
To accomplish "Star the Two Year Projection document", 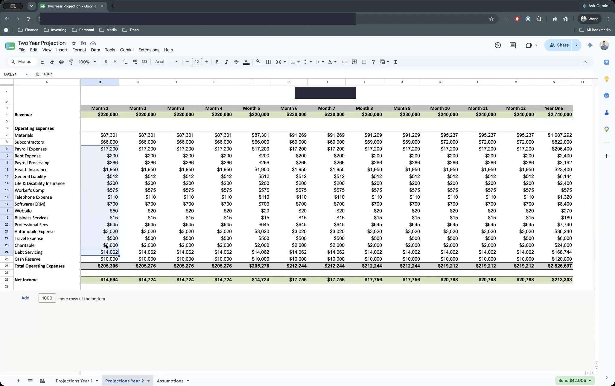I will coord(74,43).
